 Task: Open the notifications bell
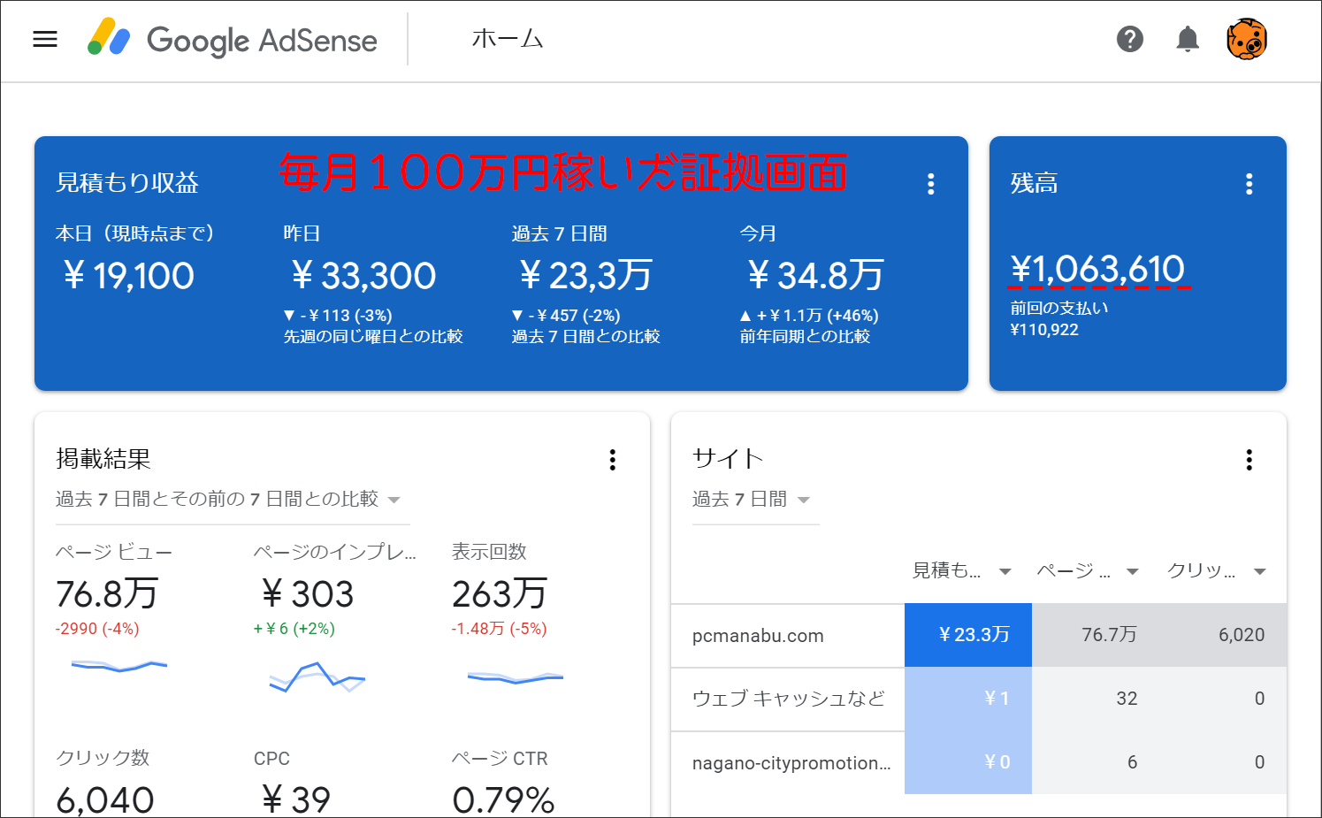point(1188,39)
